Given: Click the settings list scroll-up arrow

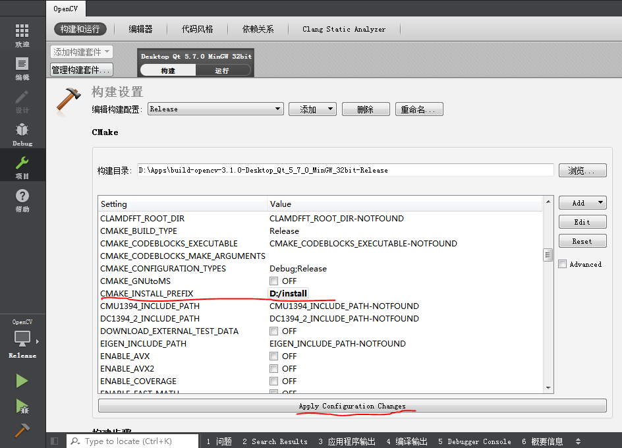Looking at the screenshot, I should (548, 202).
